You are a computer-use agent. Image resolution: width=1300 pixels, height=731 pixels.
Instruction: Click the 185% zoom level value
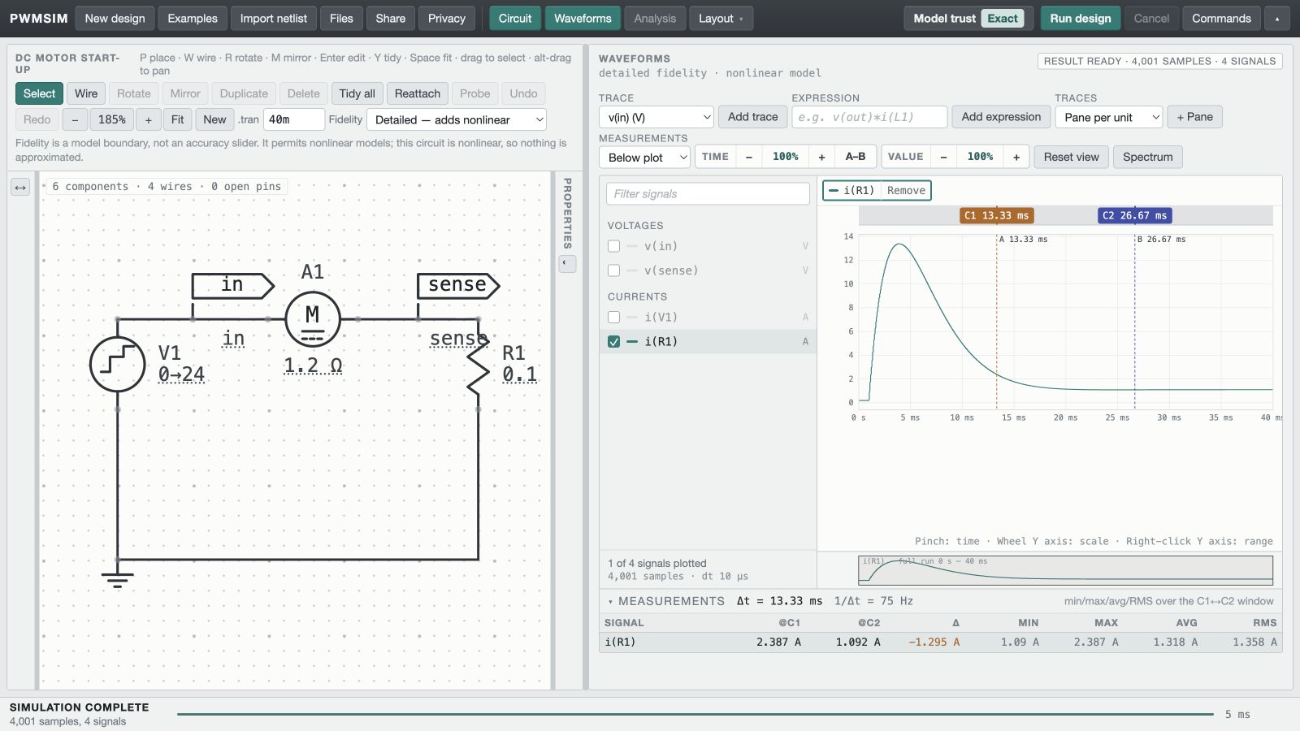[111, 119]
